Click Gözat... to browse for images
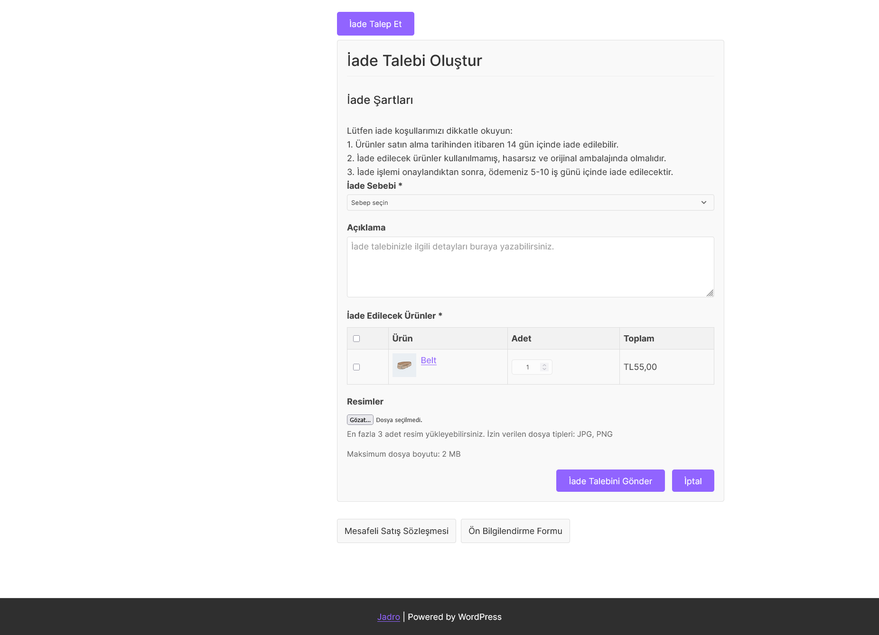This screenshot has height=635, width=879. (360, 420)
